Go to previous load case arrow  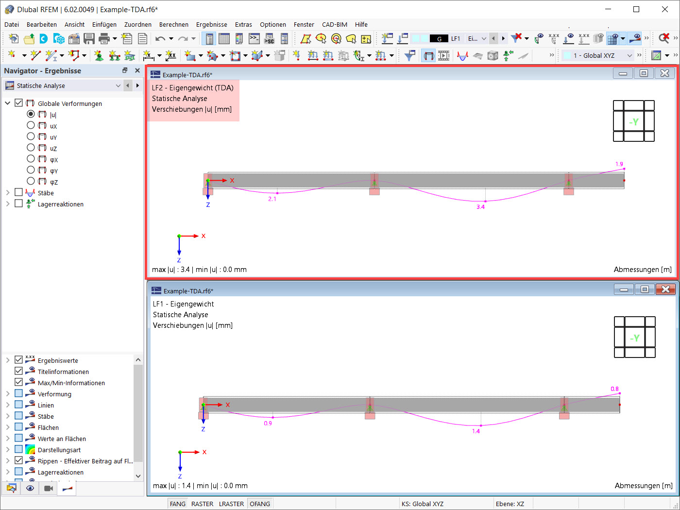click(493, 38)
